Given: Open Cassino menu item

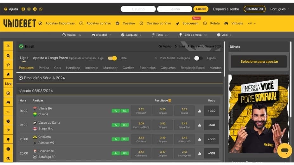Looking at the screenshot, I should click(x=129, y=23).
